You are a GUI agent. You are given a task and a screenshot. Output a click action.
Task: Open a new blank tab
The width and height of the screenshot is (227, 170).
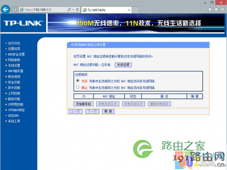click(x=135, y=10)
